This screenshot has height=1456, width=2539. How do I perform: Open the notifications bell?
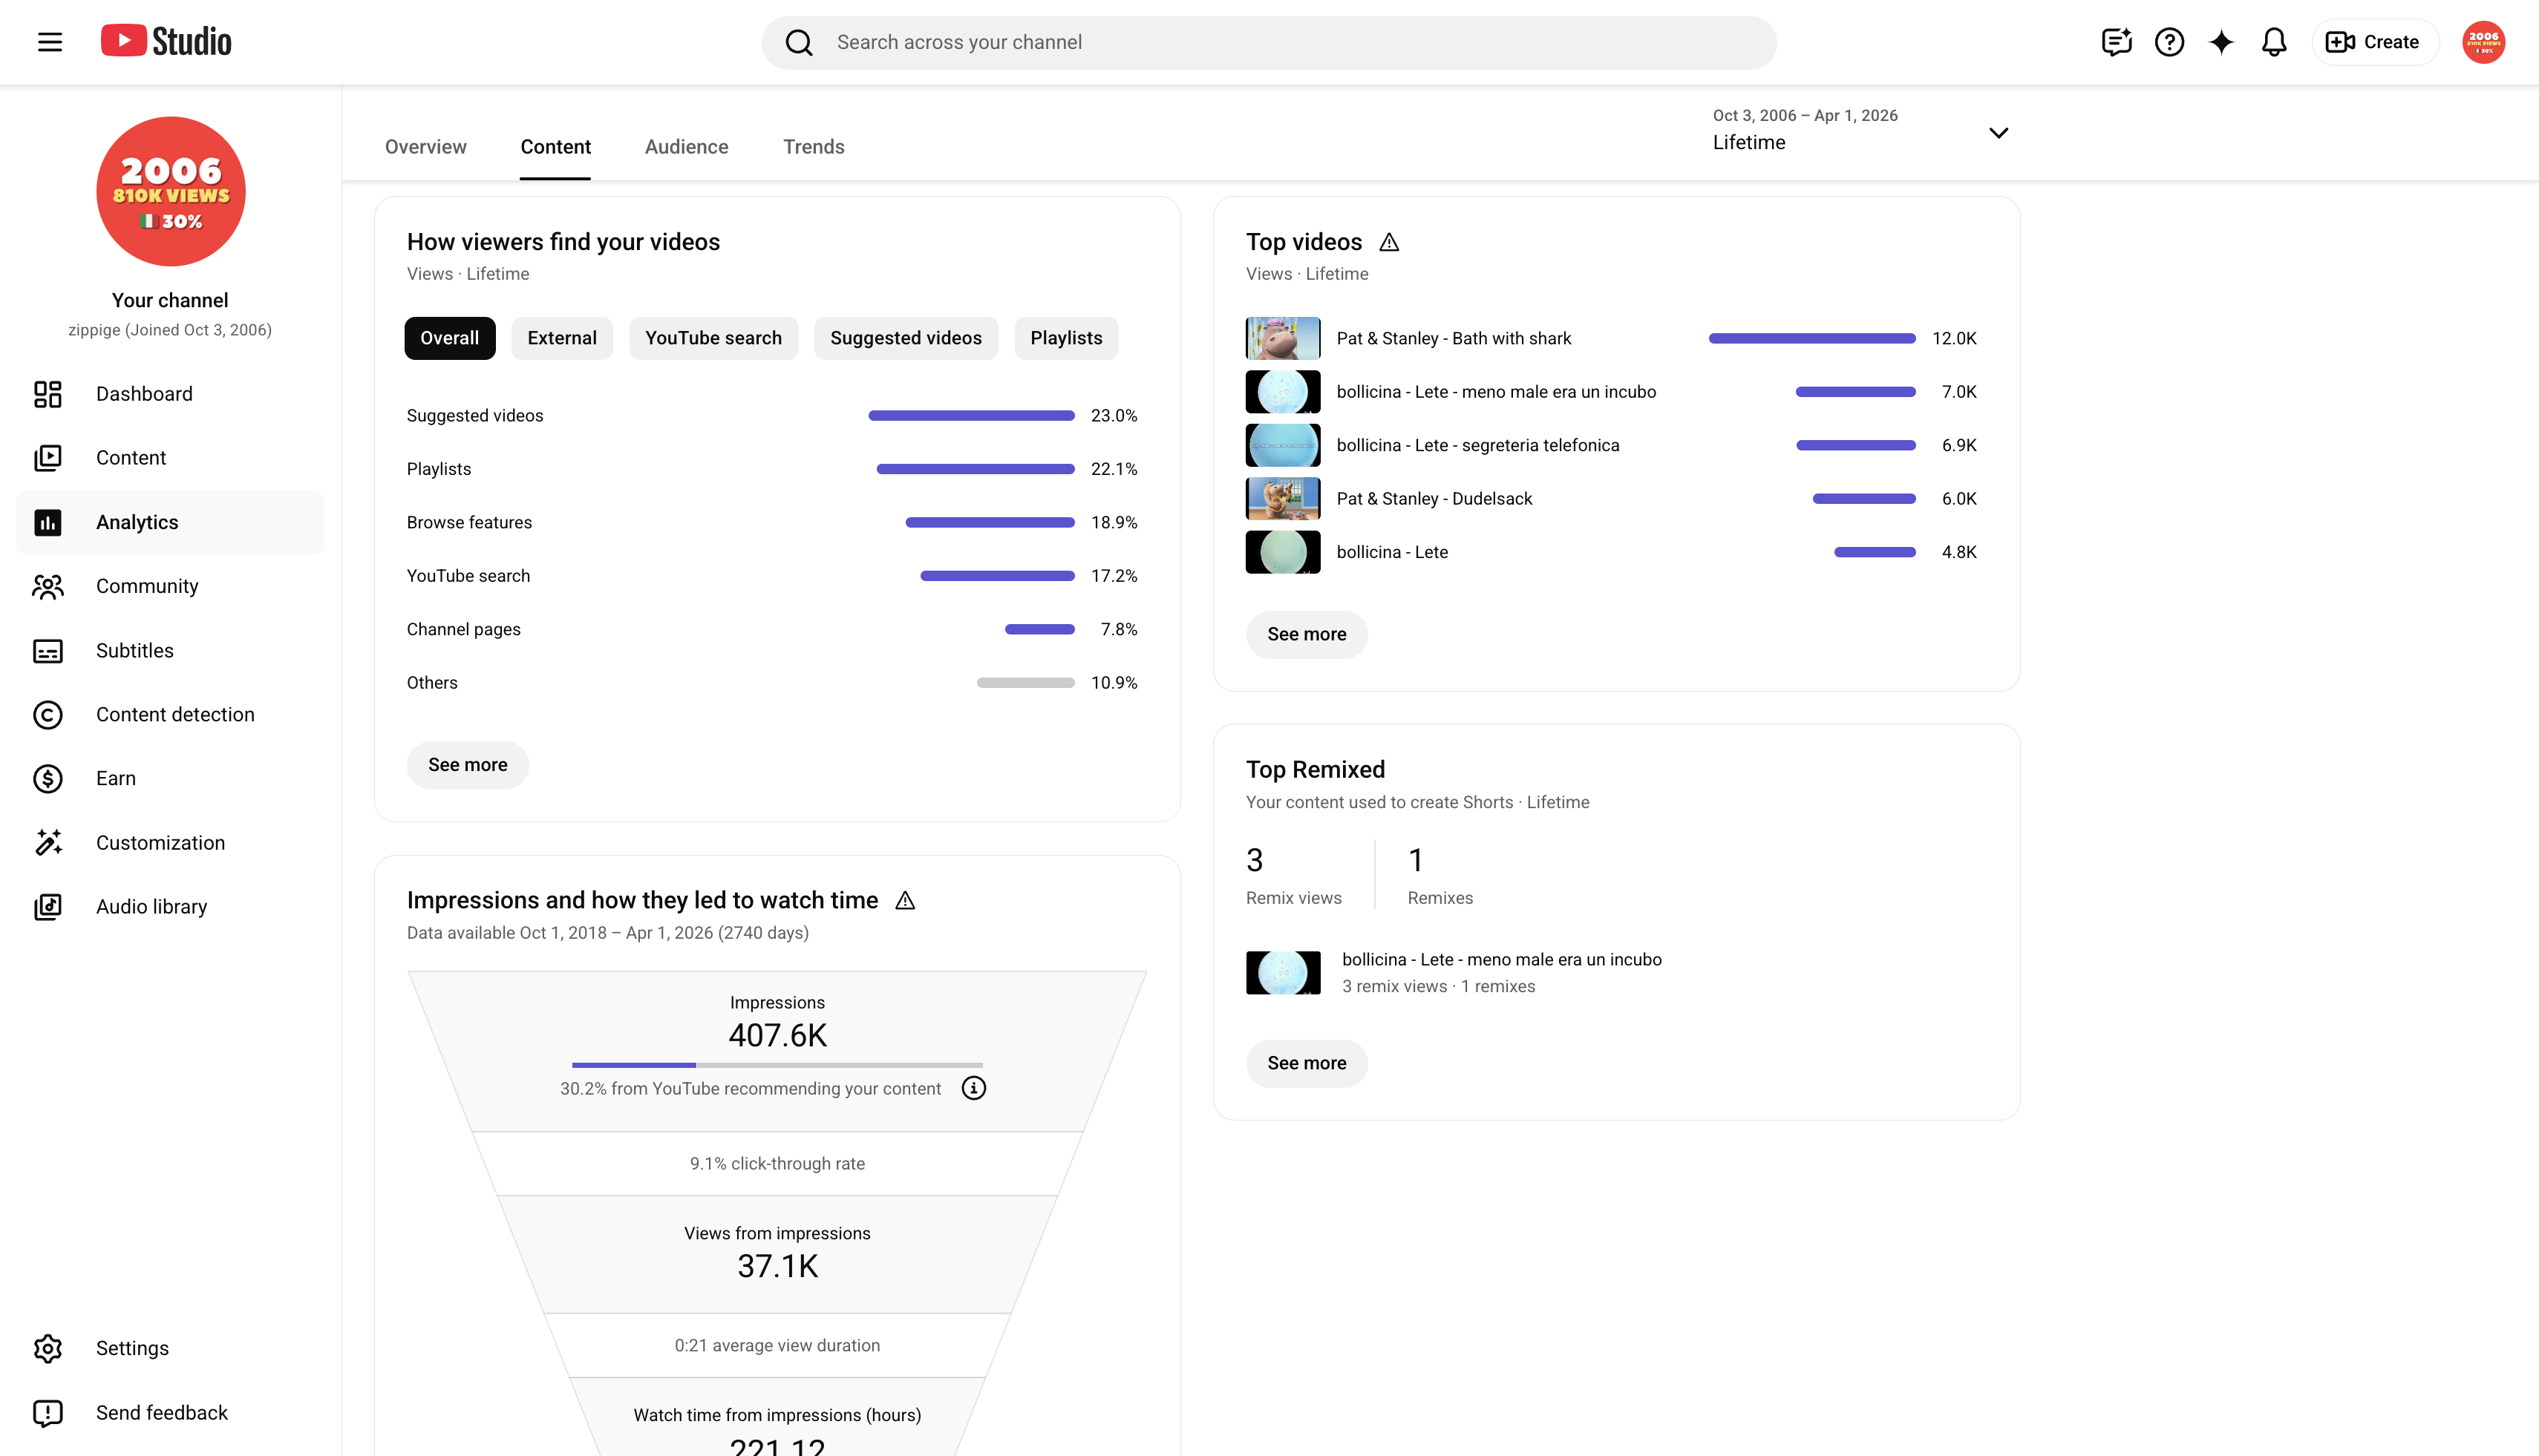2274,42
